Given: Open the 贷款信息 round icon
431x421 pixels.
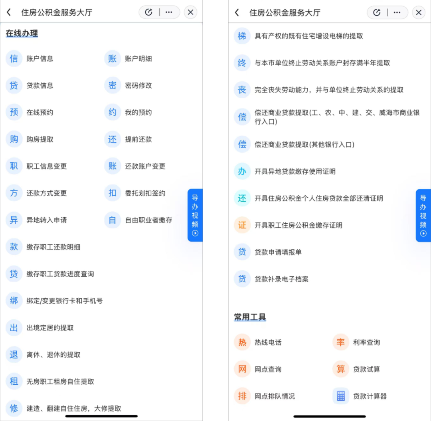Looking at the screenshot, I should click(x=14, y=85).
